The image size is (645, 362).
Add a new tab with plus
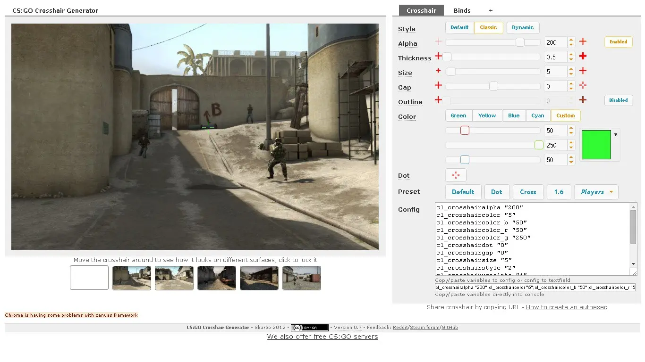point(491,10)
